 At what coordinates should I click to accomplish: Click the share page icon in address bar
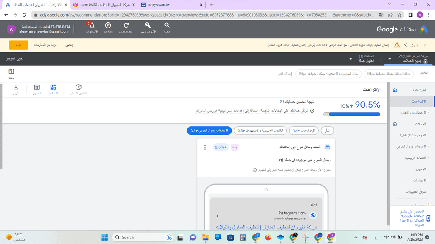point(390,15)
